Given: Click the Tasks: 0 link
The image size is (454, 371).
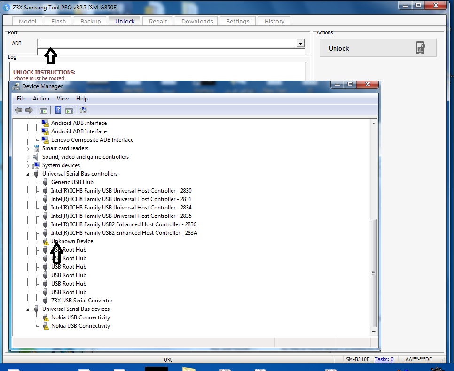Looking at the screenshot, I should click(384, 359).
